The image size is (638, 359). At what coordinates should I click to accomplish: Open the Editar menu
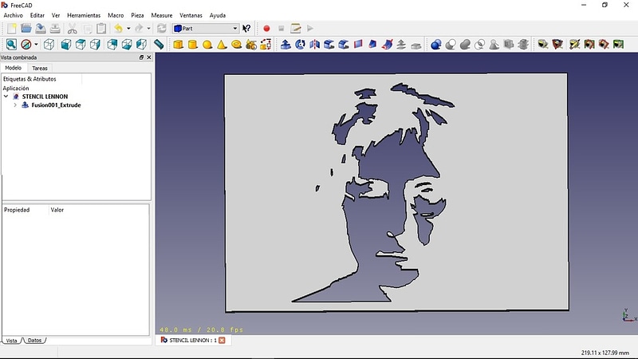37,15
